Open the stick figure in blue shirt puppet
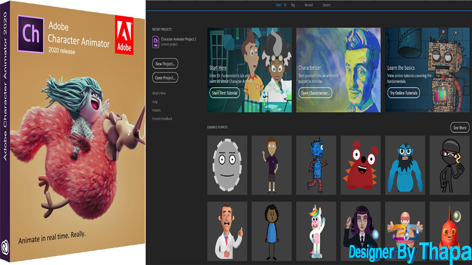The height and width of the screenshot is (265, 472). 272,231
